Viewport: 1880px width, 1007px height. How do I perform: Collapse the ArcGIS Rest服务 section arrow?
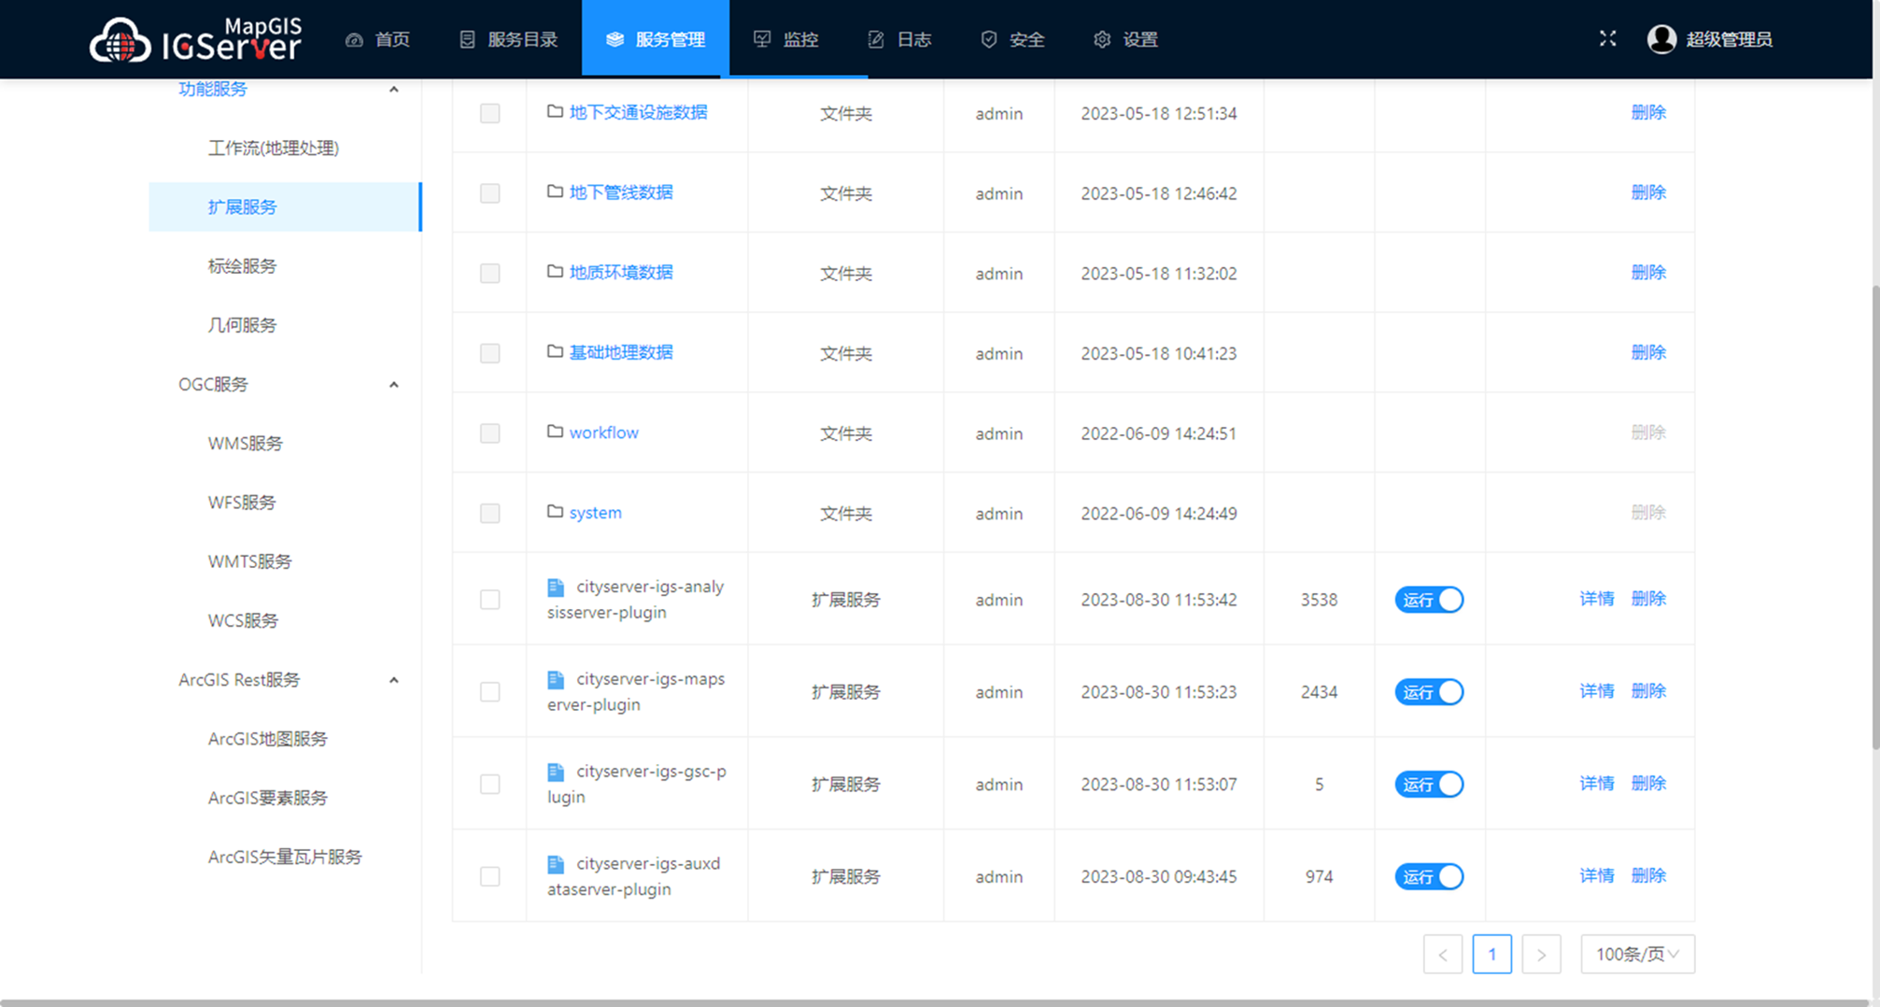pos(393,680)
